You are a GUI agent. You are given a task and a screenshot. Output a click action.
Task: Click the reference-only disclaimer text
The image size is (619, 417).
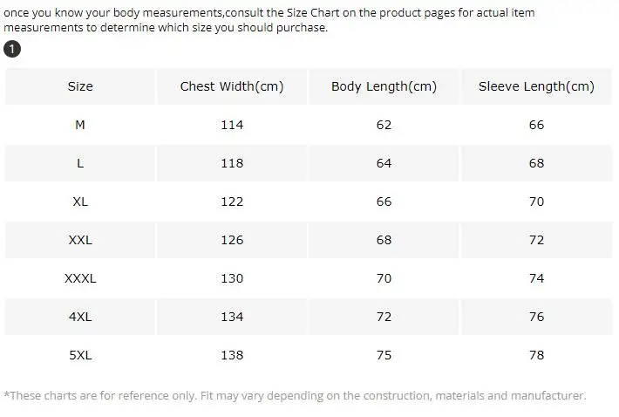[295, 395]
